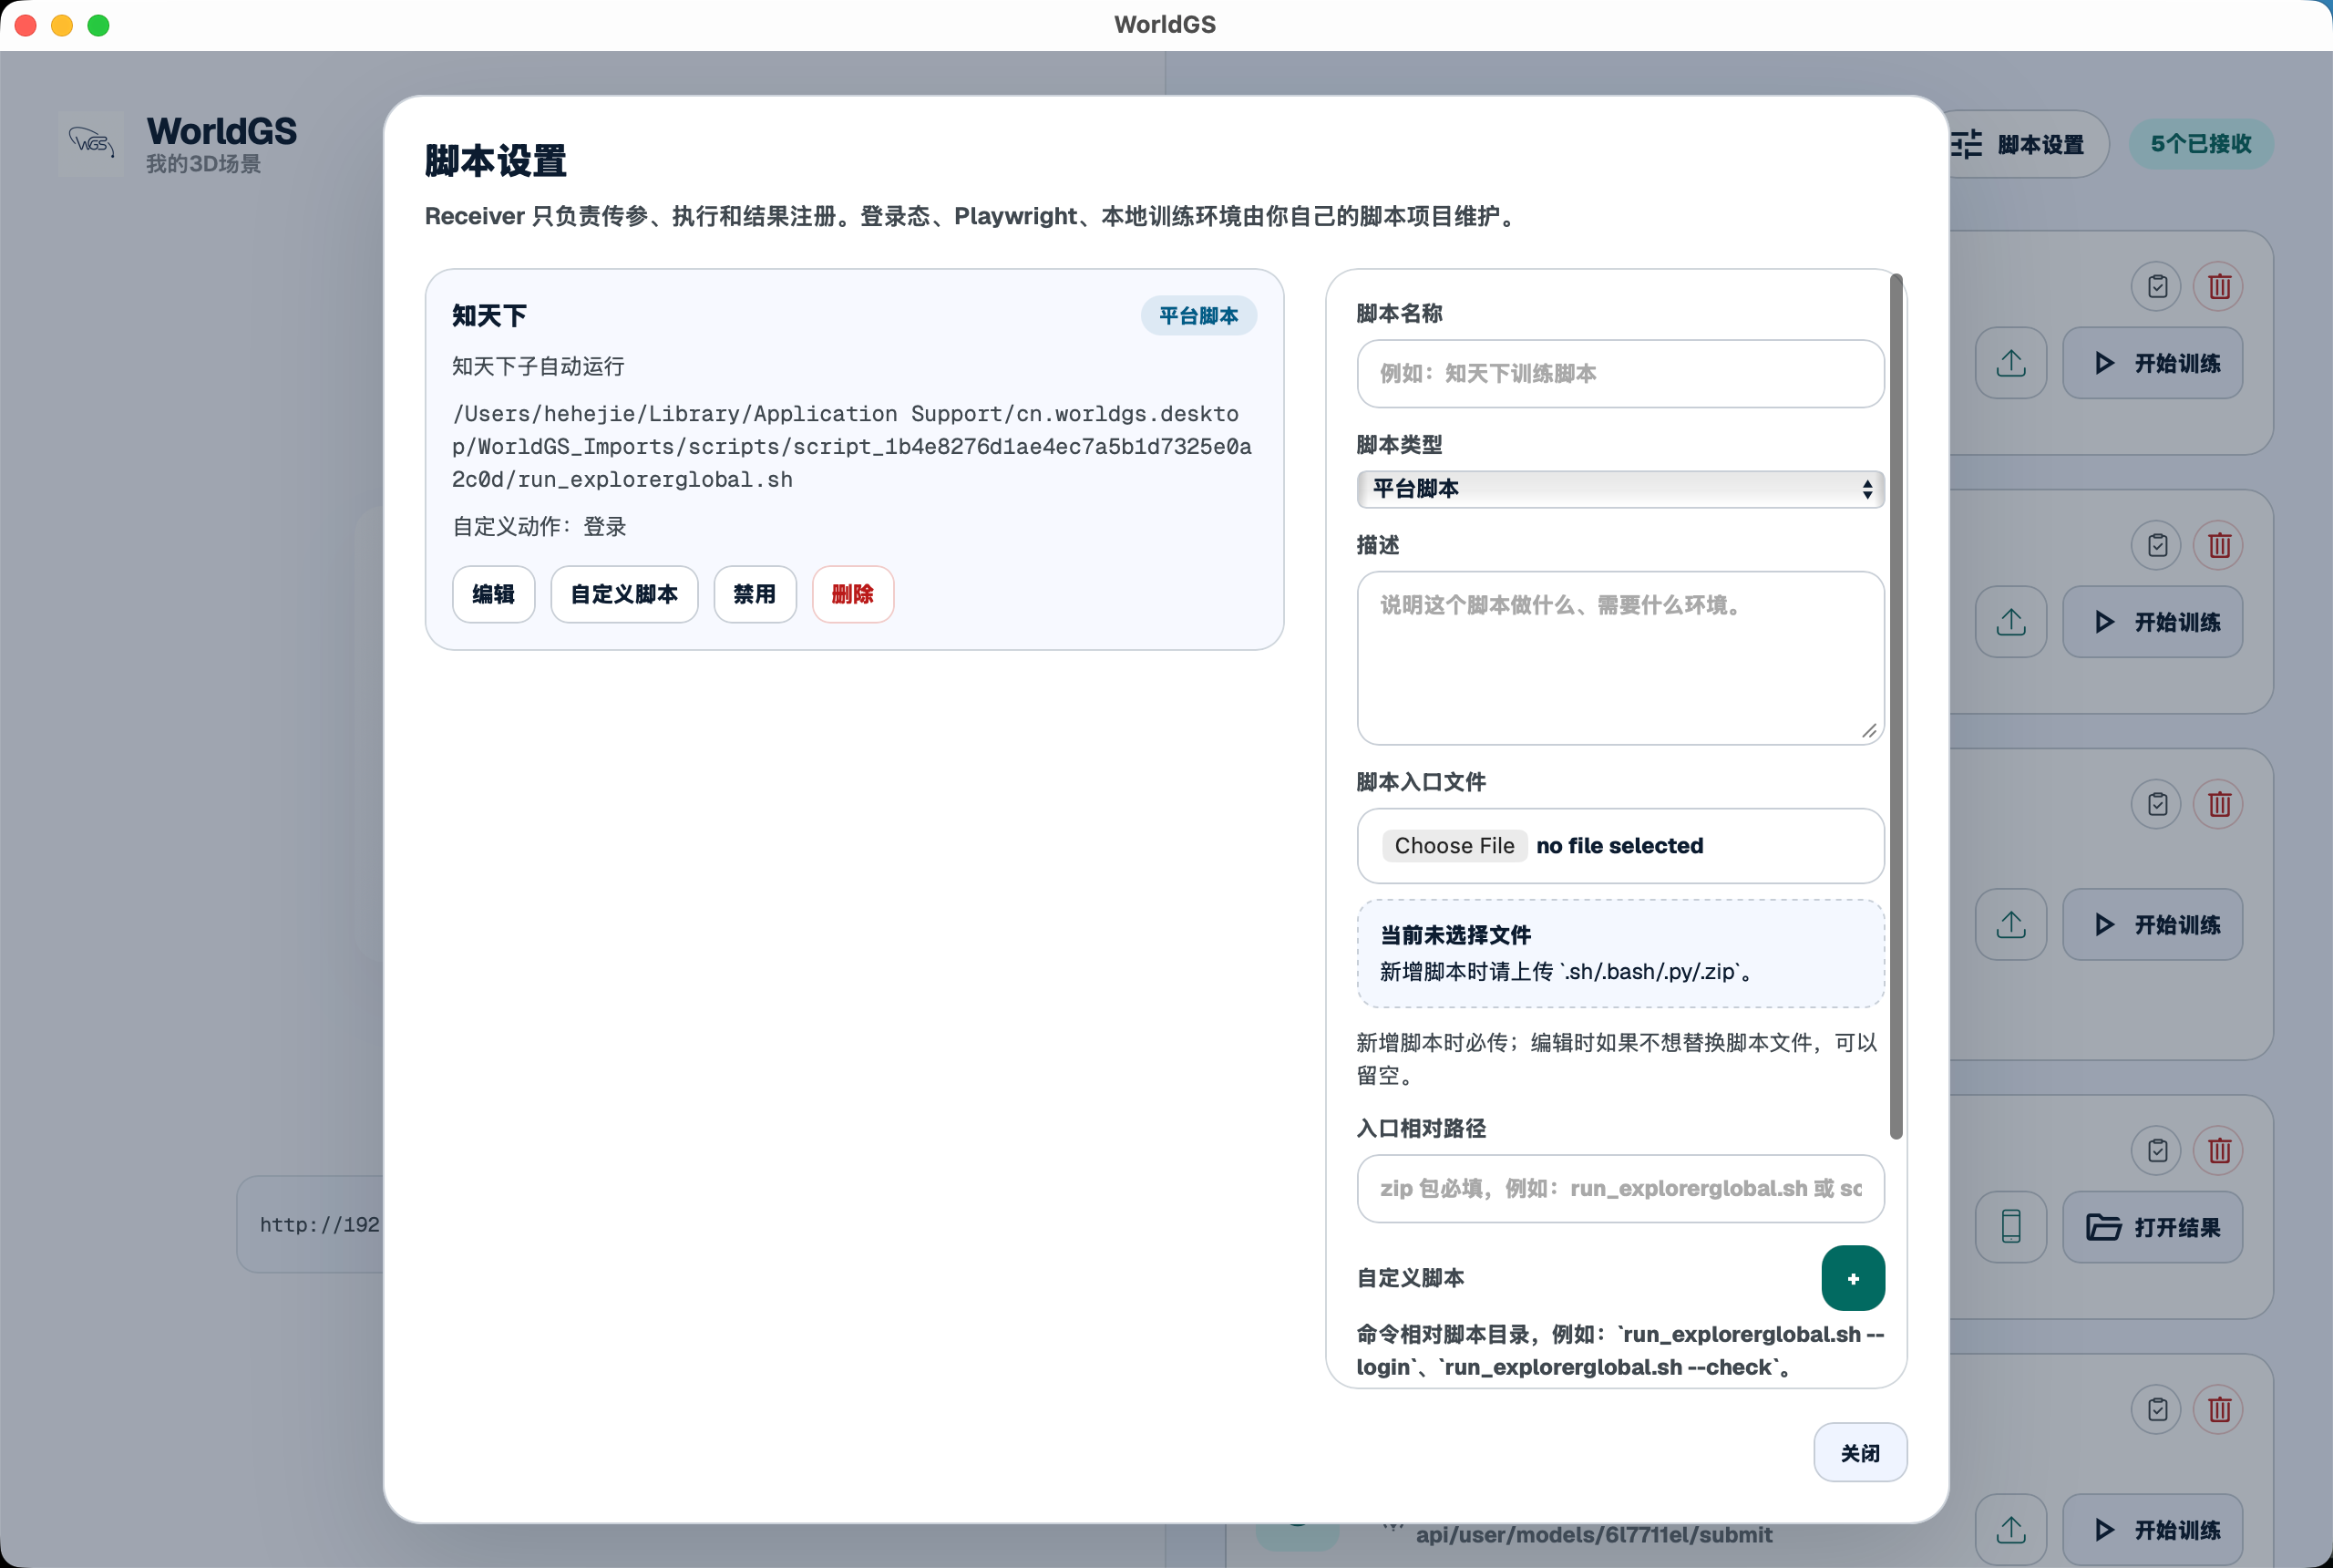Viewport: 2333px width, 1568px height.
Task: Click the api/user/models/6l7711el/submit text
Action: point(1593,1535)
